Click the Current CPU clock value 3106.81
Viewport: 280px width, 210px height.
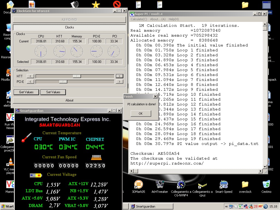pos(41,41)
